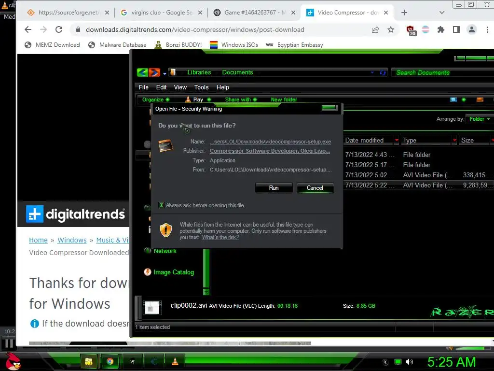
Task: Open File Explorer from the taskbar
Action: pos(89,361)
